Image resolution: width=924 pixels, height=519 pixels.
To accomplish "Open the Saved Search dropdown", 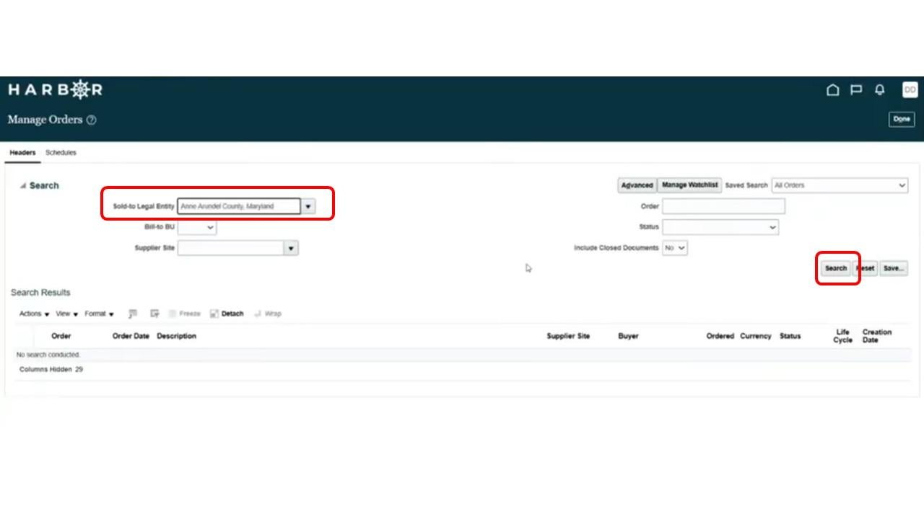I will [x=840, y=185].
